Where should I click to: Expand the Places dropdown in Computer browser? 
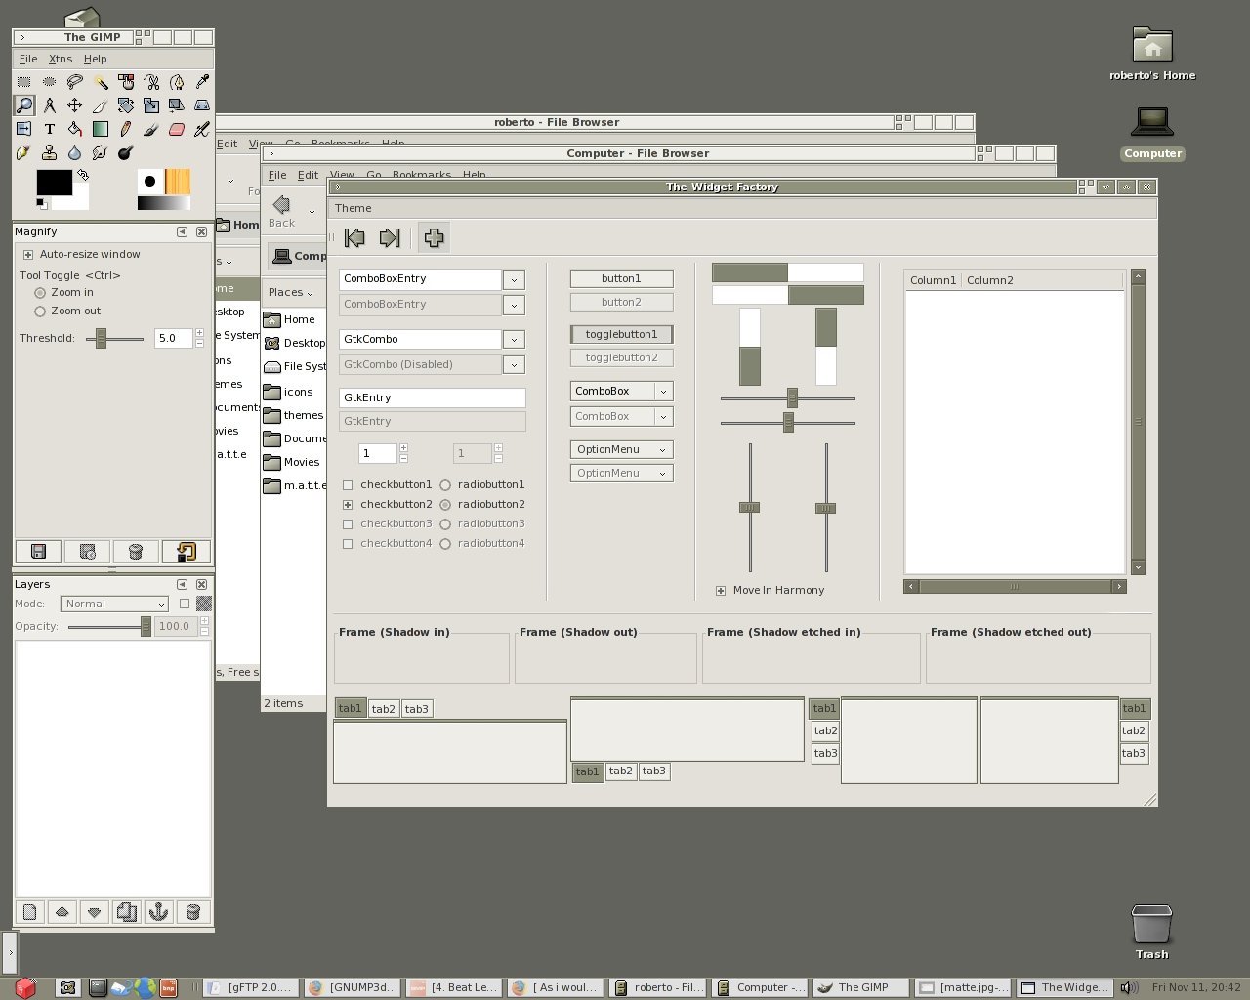[291, 292]
